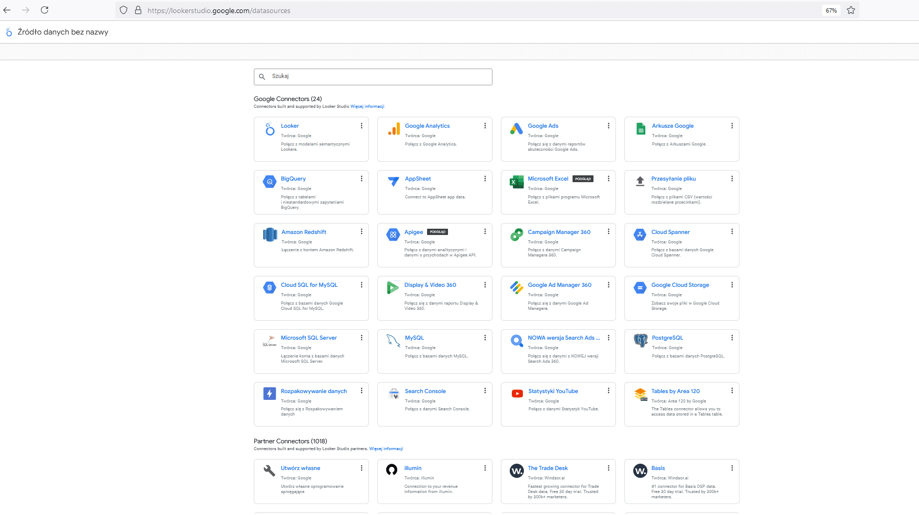Open Google Analytics card more options menu
This screenshot has height=515, width=919.
coord(485,126)
